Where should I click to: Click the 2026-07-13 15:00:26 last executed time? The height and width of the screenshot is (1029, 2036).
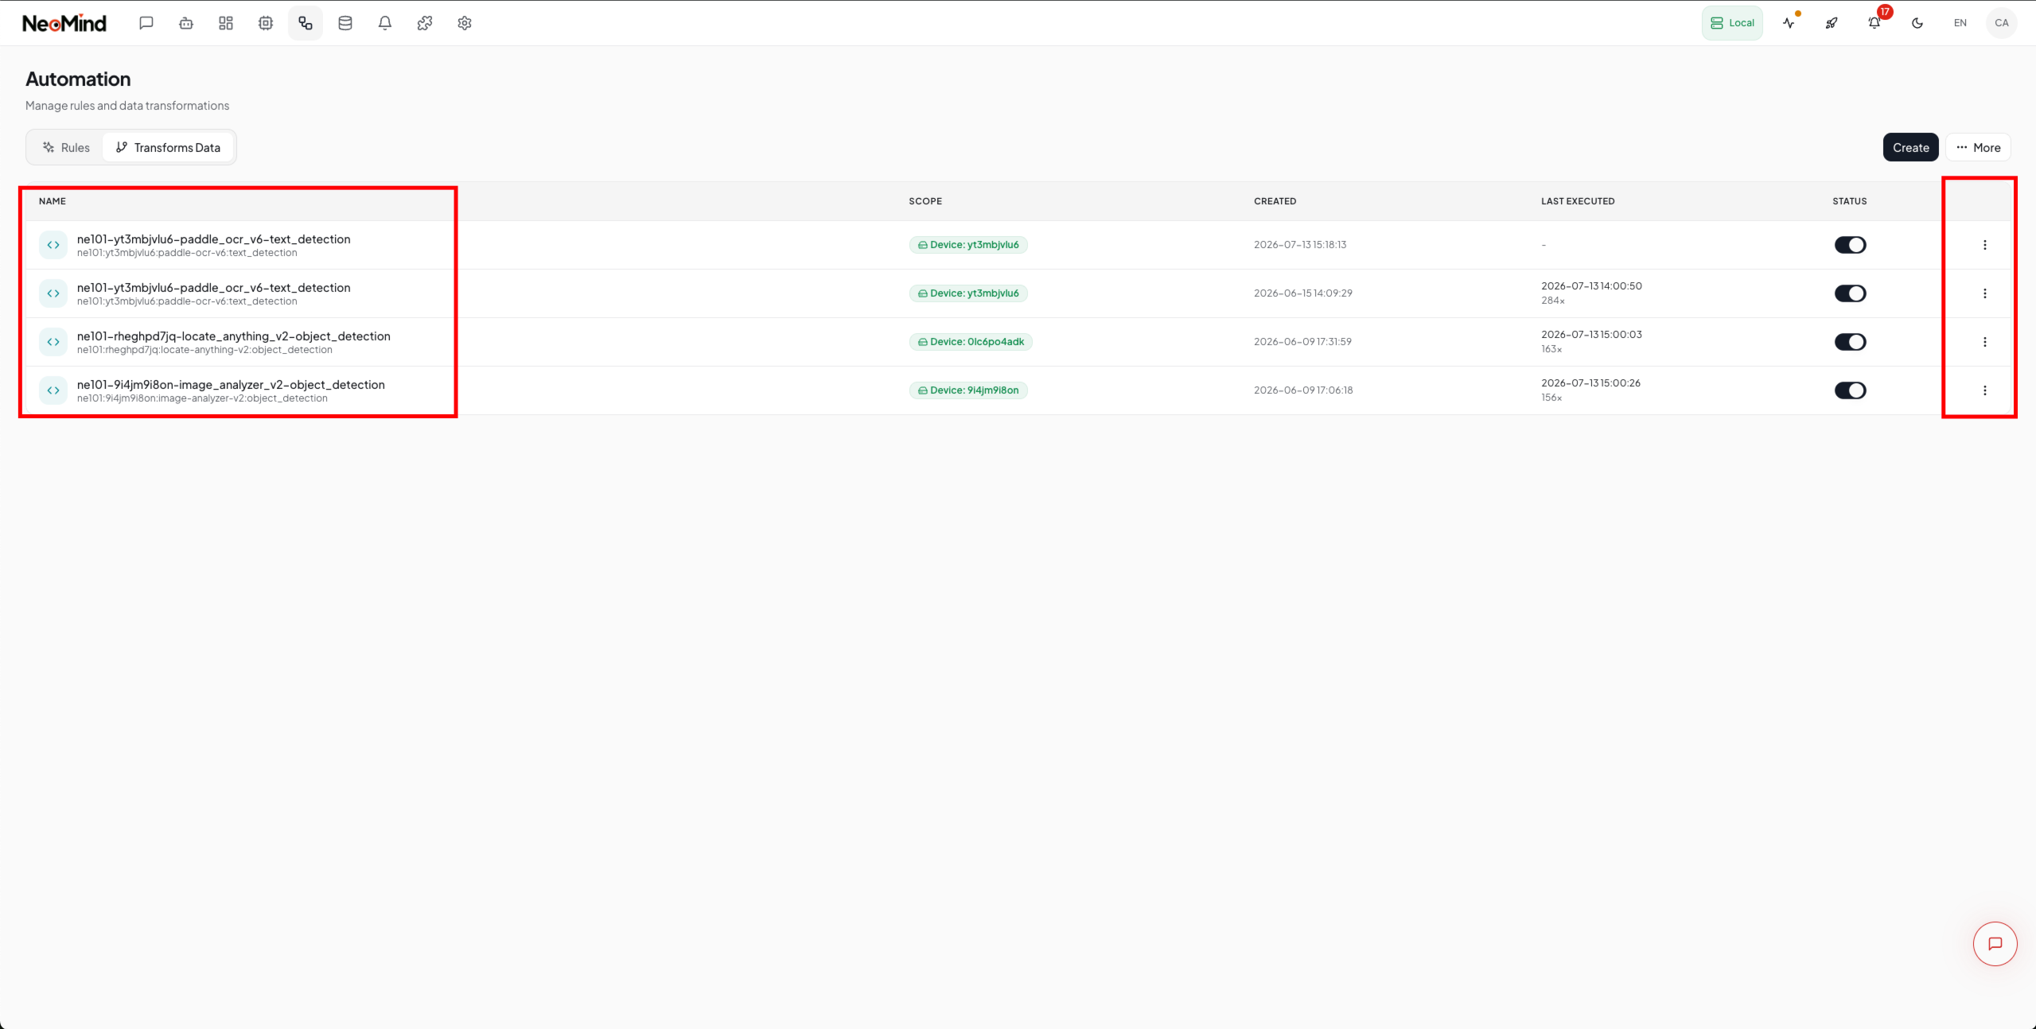(1590, 383)
